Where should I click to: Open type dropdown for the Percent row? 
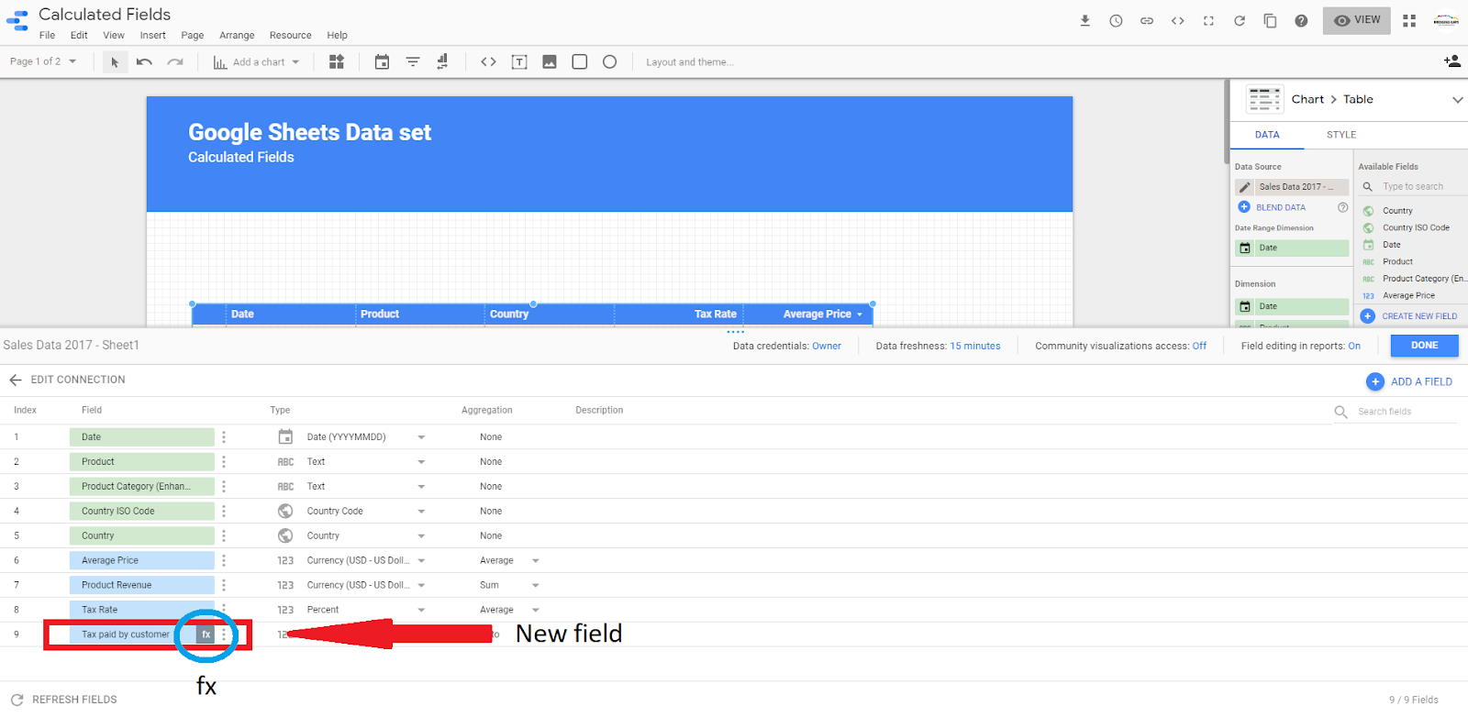(421, 610)
